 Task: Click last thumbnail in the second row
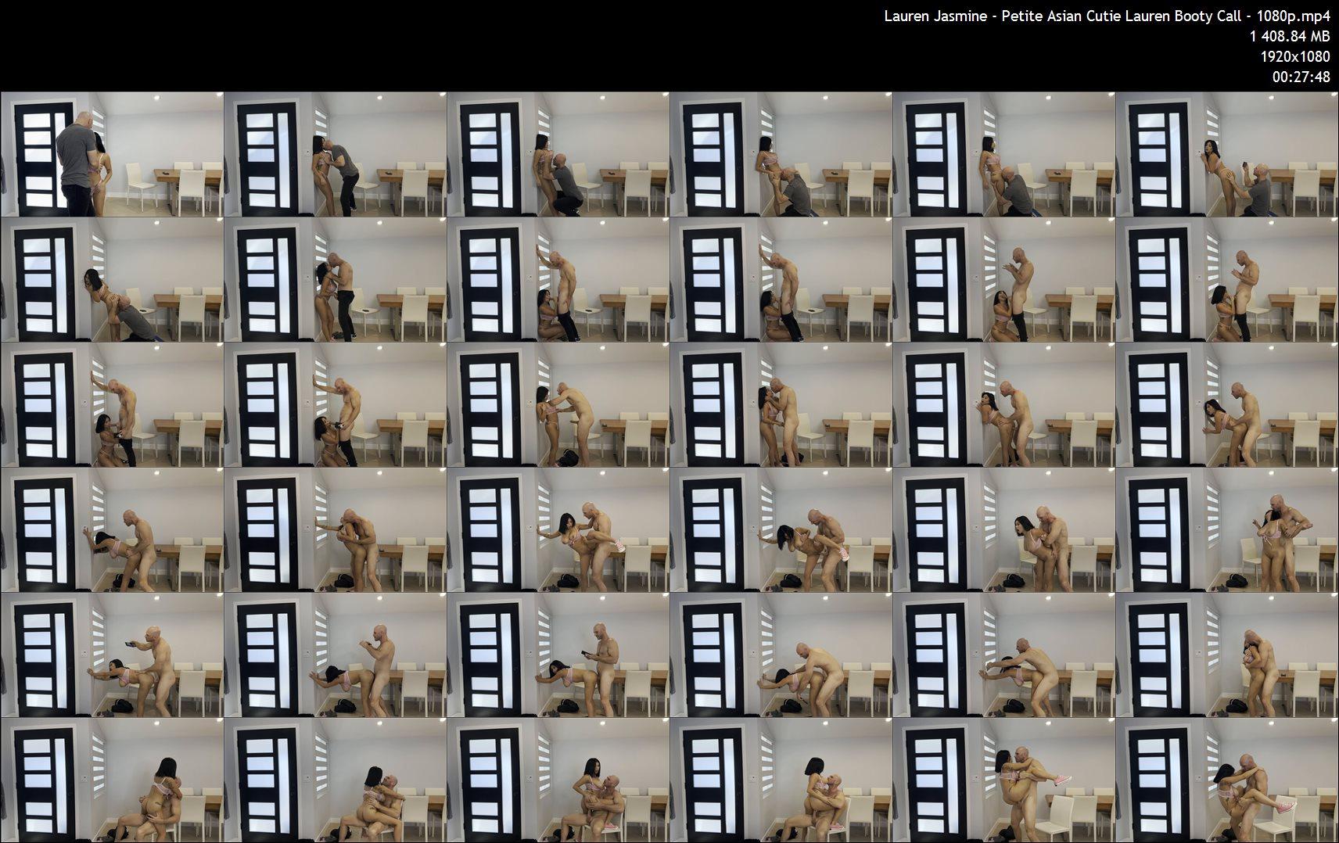click(x=1226, y=279)
